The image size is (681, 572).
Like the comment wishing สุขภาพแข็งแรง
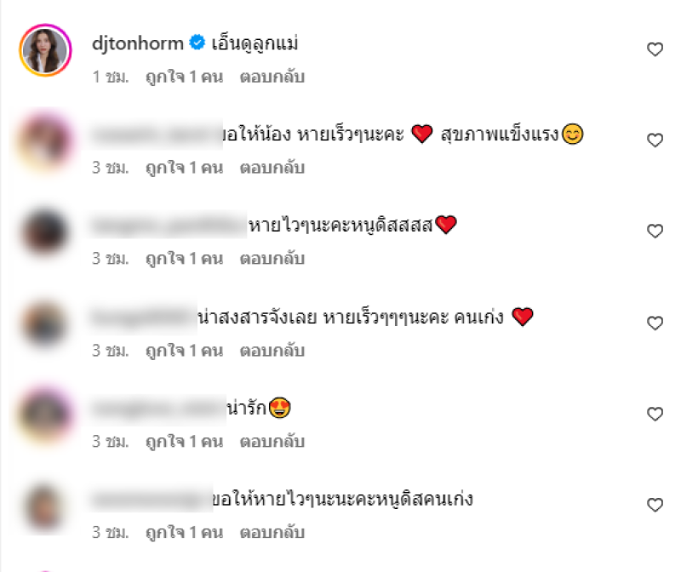click(x=655, y=140)
